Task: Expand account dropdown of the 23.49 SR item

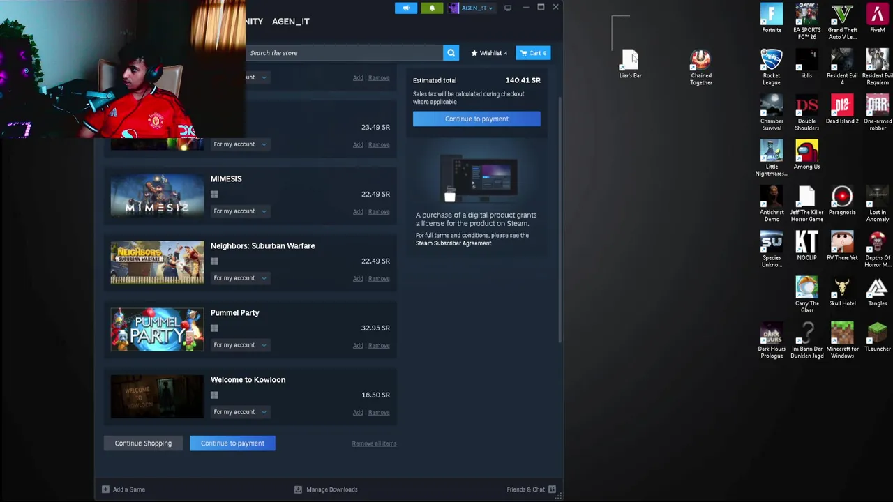Action: (240, 144)
